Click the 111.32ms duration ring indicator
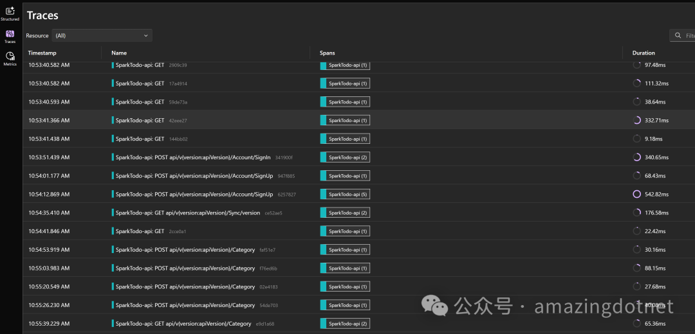 point(637,83)
